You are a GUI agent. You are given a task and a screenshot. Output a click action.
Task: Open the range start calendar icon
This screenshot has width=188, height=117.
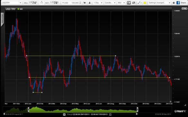point(64,114)
